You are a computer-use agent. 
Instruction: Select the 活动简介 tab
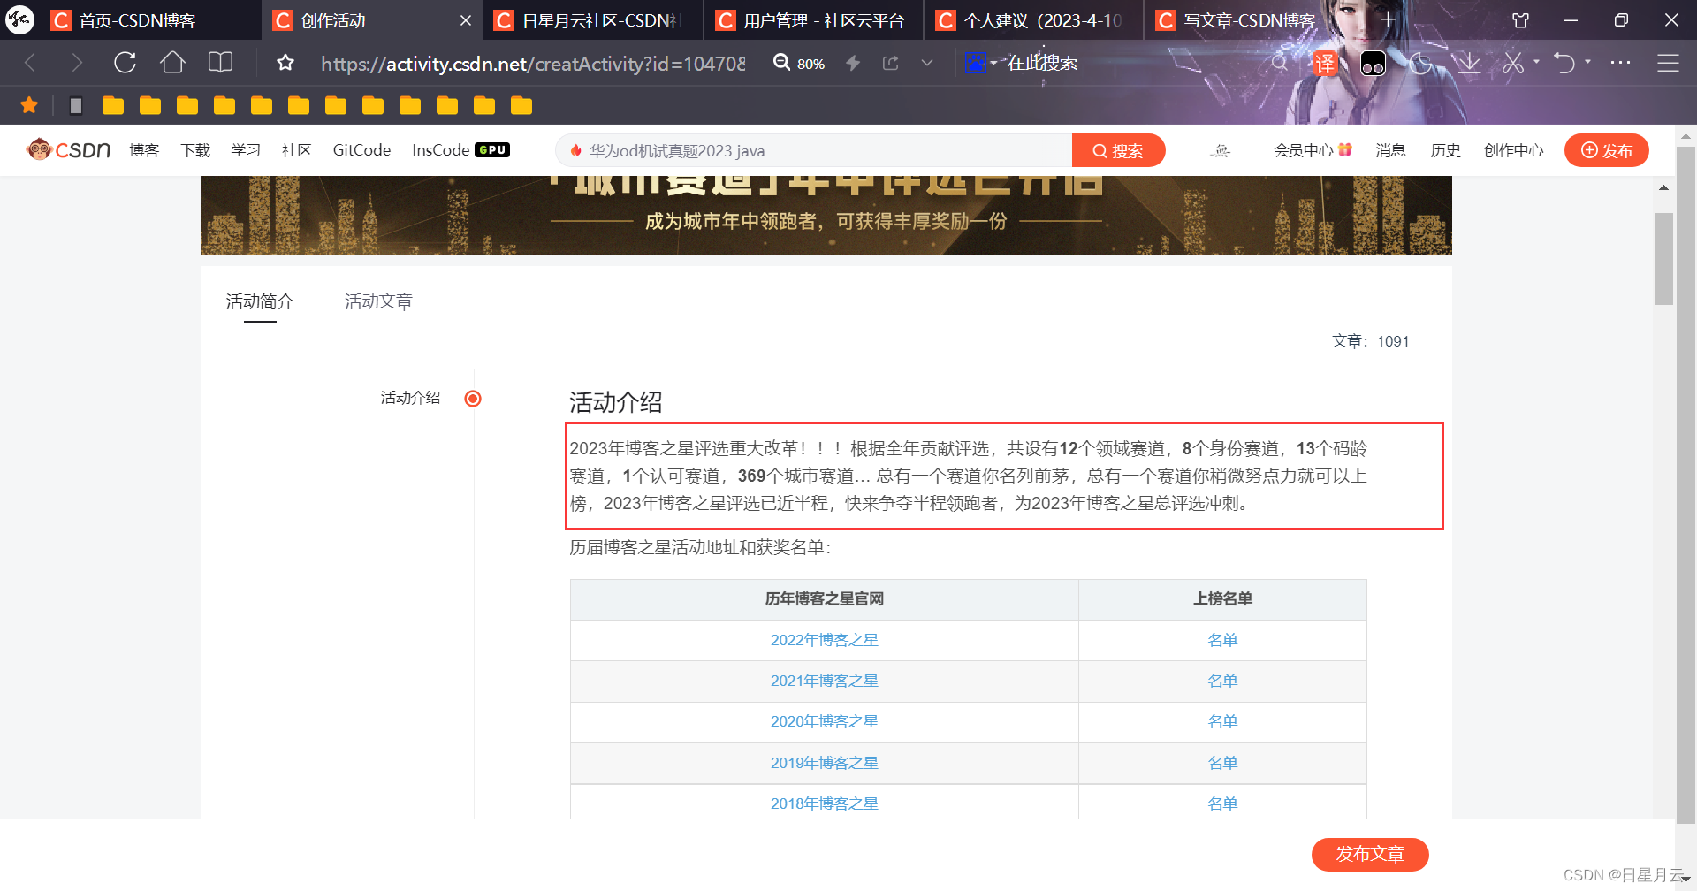[x=260, y=302]
